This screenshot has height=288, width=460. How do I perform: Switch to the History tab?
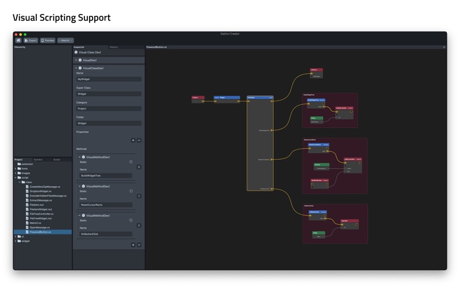click(113, 47)
